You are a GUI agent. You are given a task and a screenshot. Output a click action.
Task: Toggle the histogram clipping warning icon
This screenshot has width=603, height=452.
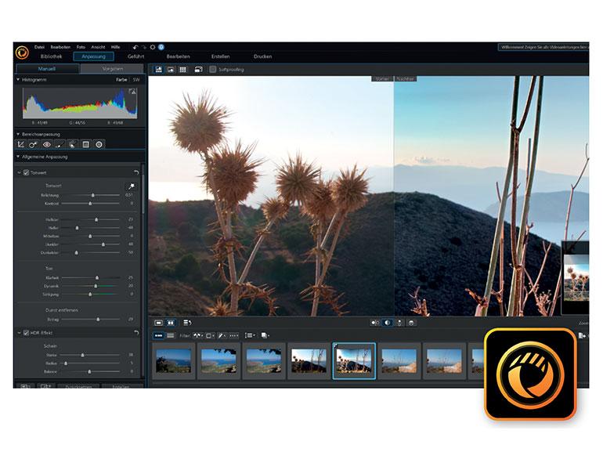[x=132, y=92]
